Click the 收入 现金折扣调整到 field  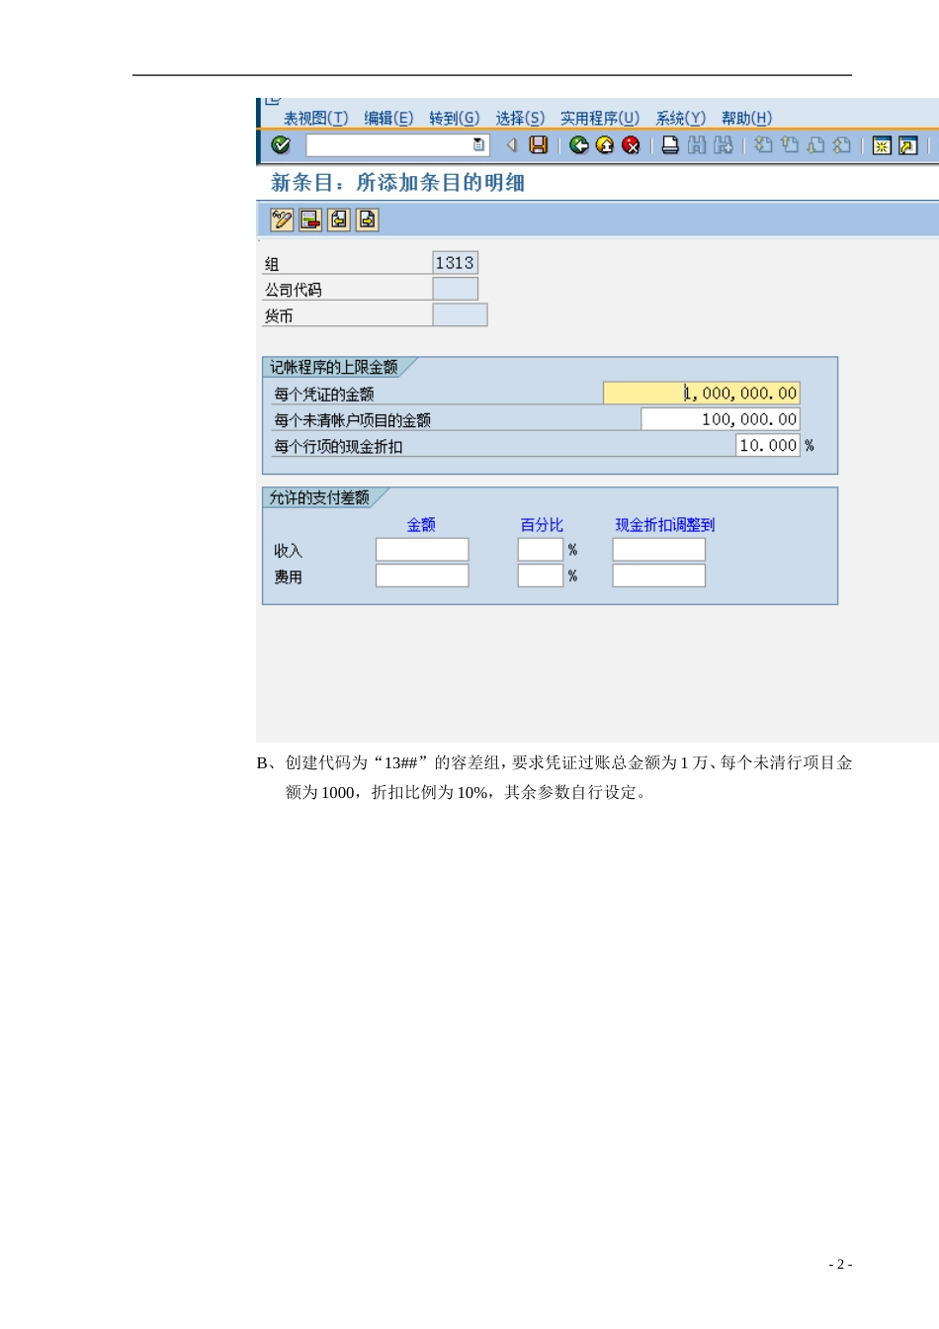tap(659, 550)
